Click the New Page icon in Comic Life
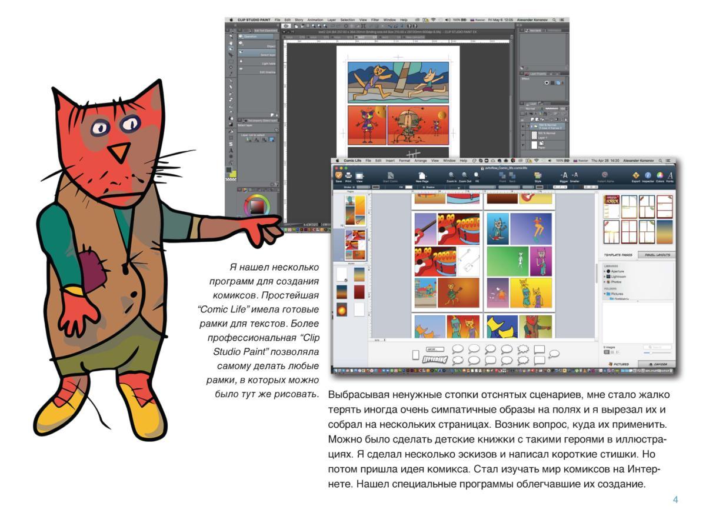The height and width of the screenshot is (516, 706). [422, 175]
